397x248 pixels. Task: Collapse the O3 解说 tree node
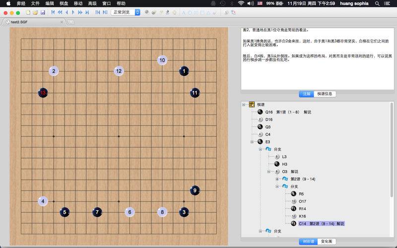click(268, 172)
